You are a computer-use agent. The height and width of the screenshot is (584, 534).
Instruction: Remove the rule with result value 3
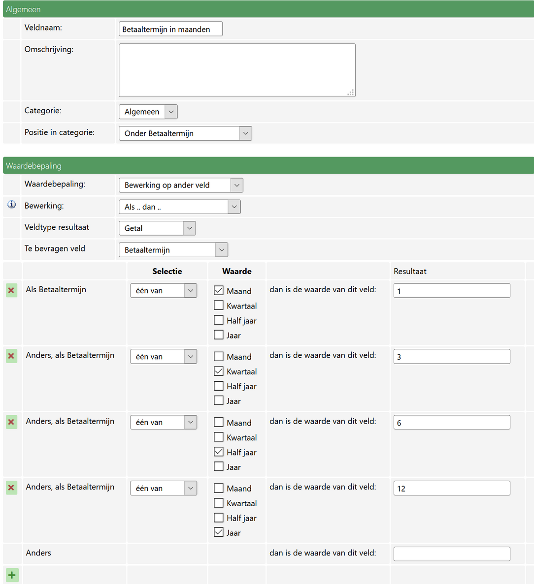[12, 356]
